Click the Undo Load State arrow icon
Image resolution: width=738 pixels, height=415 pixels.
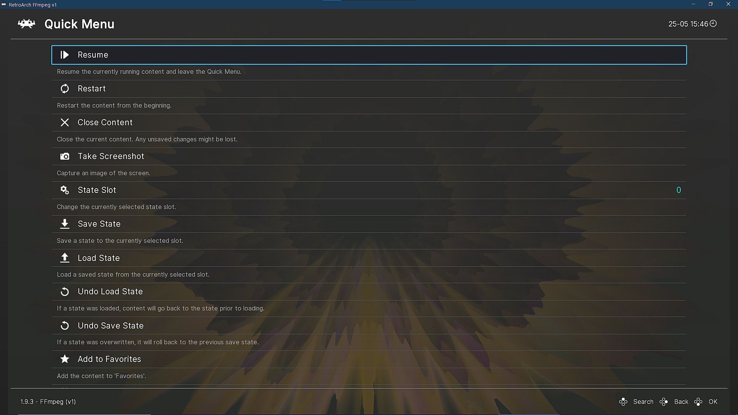point(65,292)
